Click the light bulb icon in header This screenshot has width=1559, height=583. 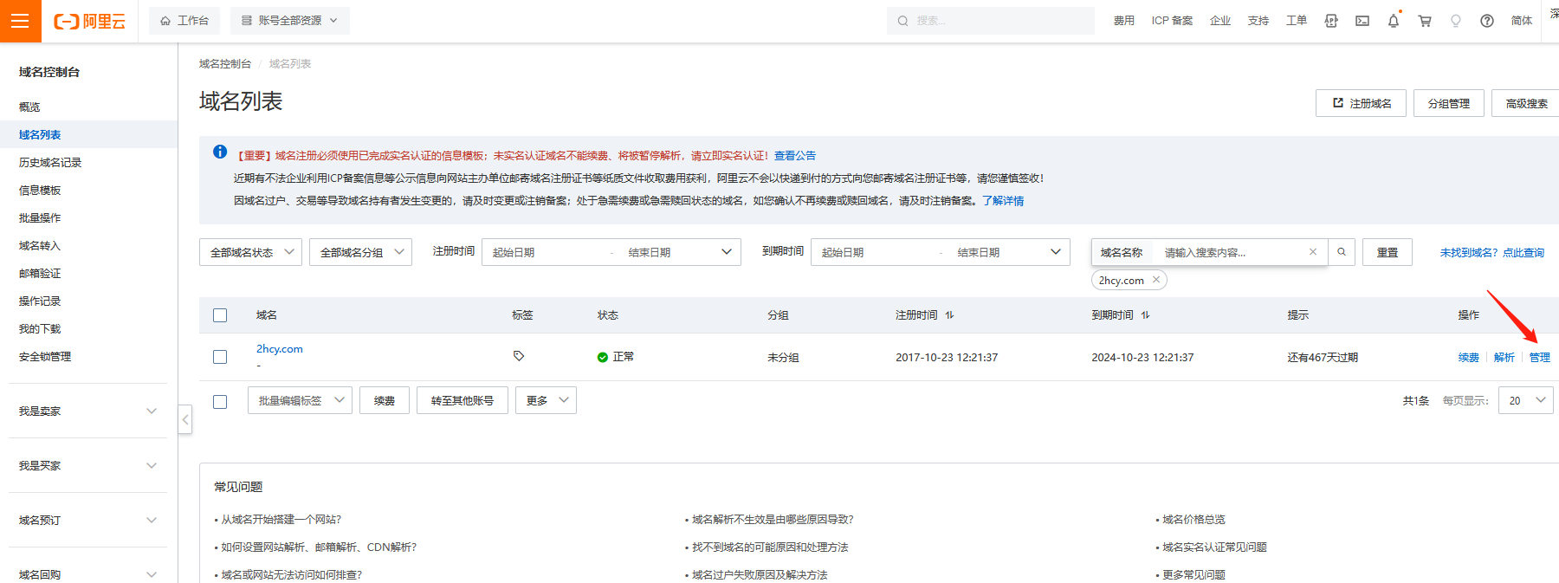1456,21
